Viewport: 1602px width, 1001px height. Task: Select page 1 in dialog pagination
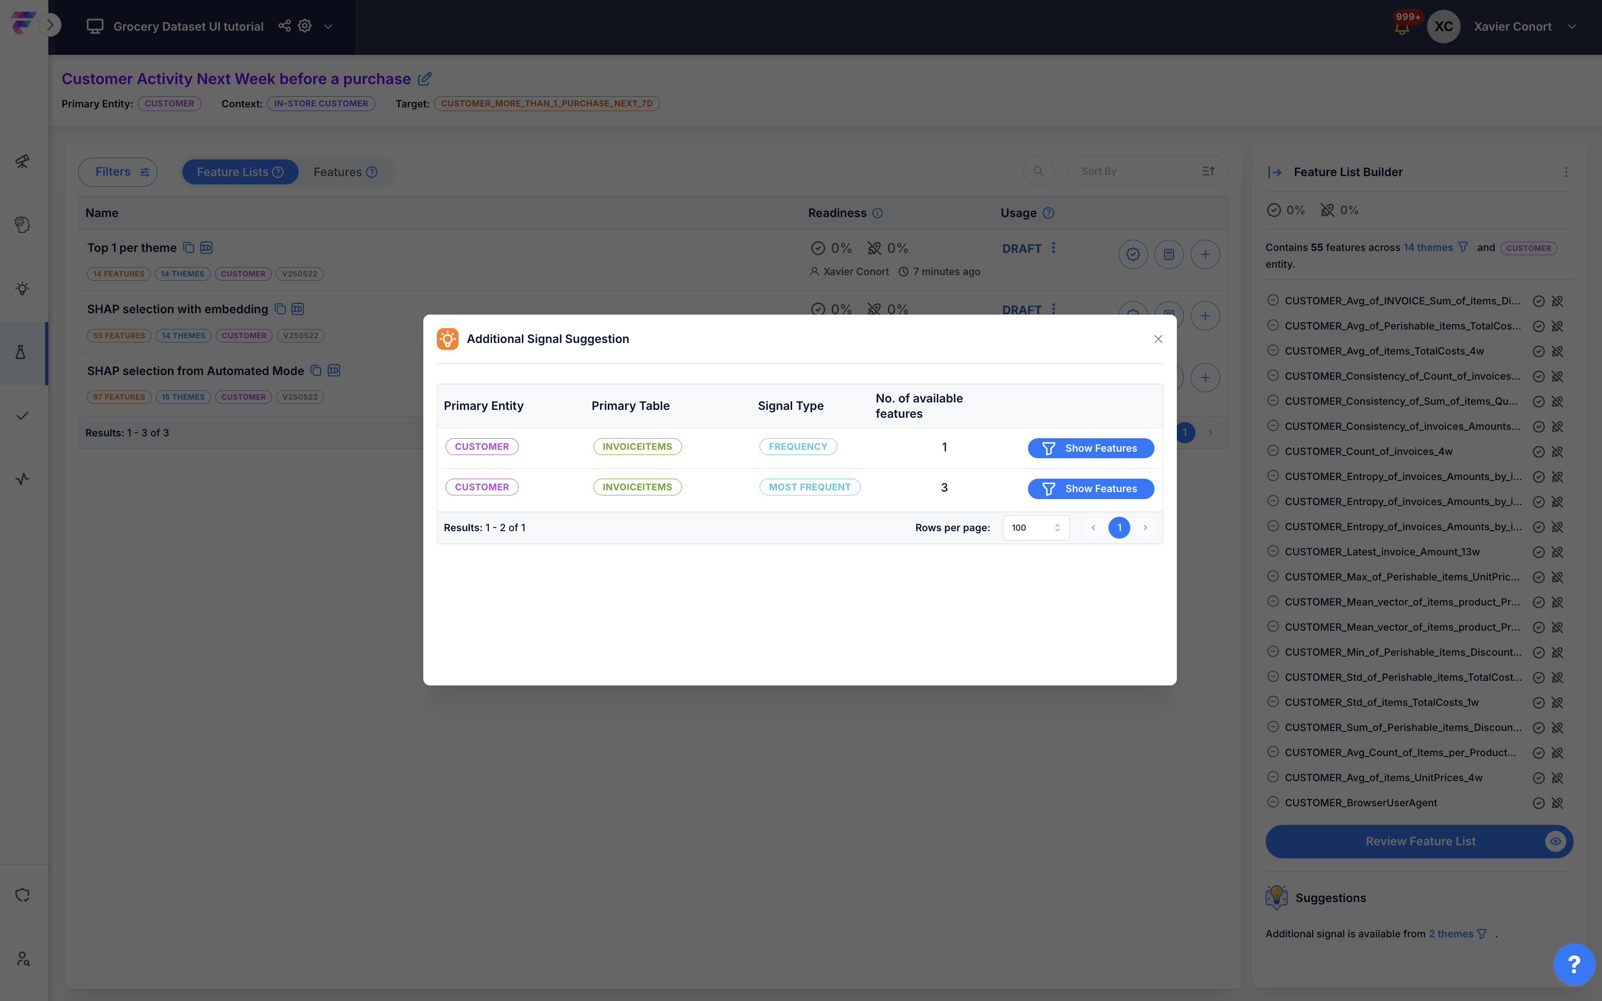point(1119,527)
